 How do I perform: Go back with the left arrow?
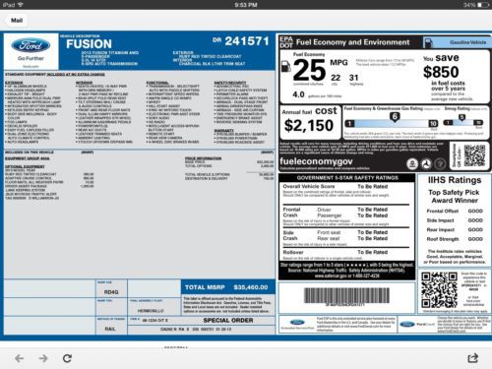click(20, 358)
